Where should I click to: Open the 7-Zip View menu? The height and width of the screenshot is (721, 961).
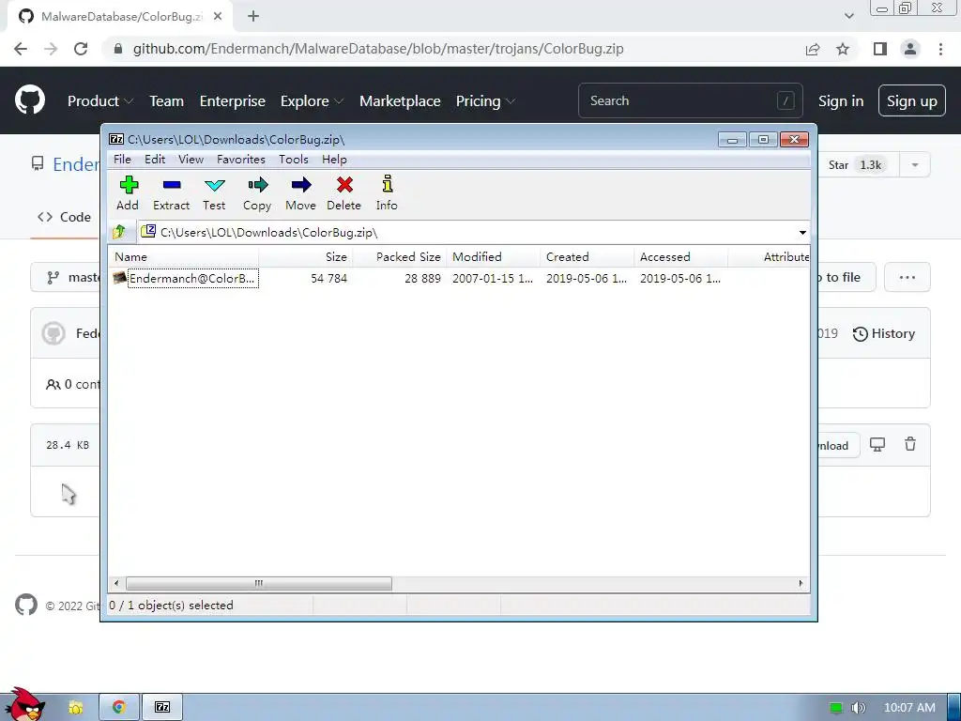(x=191, y=160)
